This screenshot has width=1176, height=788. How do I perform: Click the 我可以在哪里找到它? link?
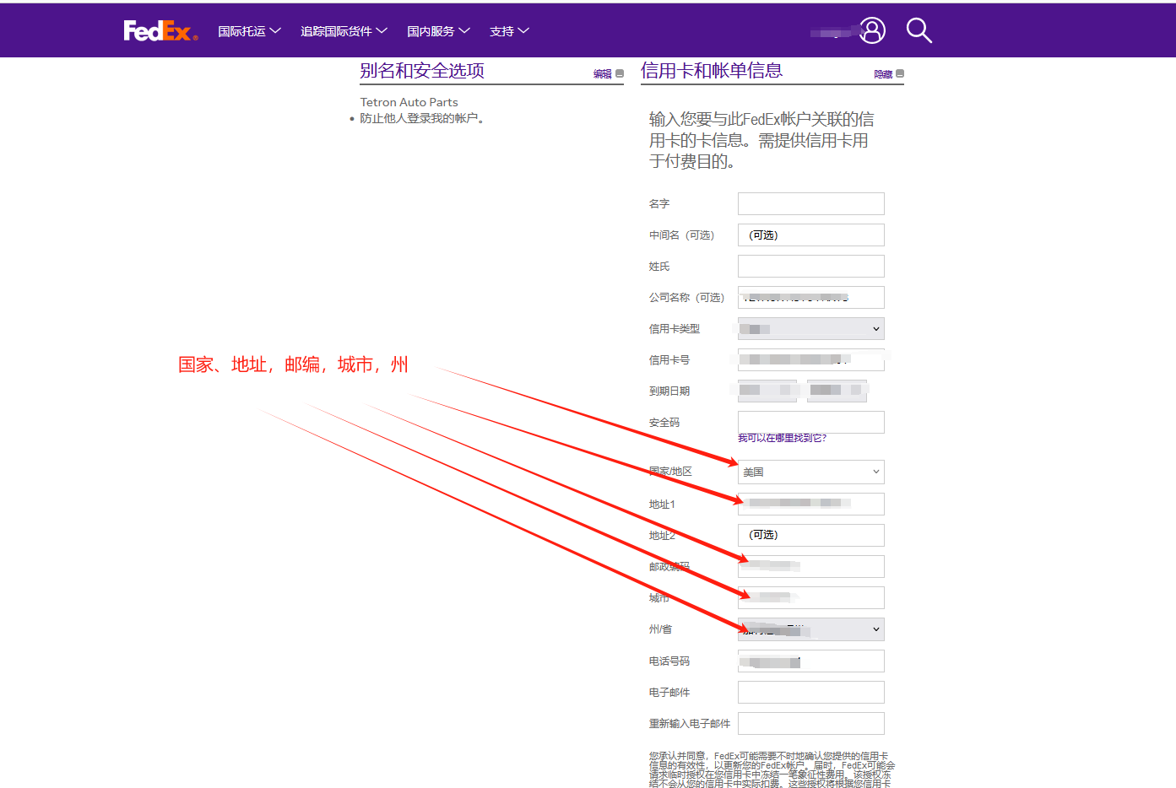(x=782, y=438)
